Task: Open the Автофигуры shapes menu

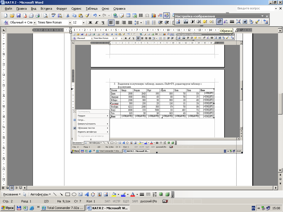Action: 40,194
